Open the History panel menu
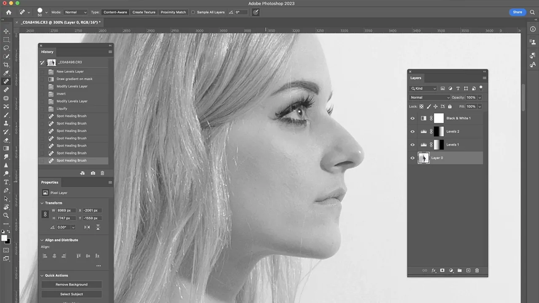This screenshot has height=303, width=539. pyautogui.click(x=110, y=52)
